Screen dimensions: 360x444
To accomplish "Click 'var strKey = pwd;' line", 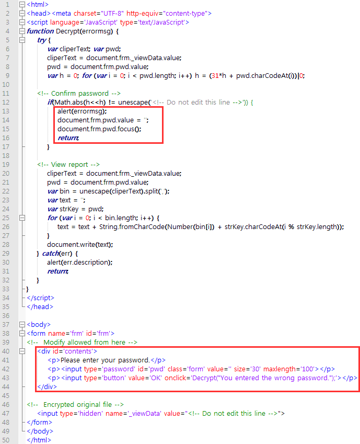I will (x=76, y=209).
